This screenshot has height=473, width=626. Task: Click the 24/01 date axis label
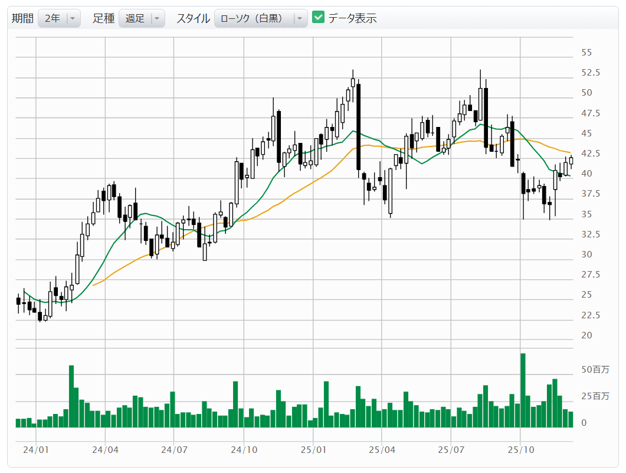tap(36, 450)
